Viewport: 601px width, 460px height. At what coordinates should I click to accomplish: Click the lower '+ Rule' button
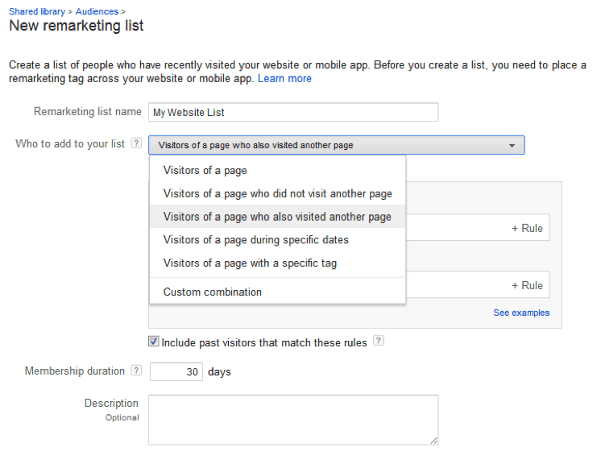click(x=527, y=285)
